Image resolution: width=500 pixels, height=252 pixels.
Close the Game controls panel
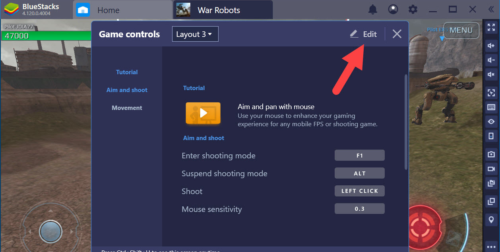click(397, 34)
